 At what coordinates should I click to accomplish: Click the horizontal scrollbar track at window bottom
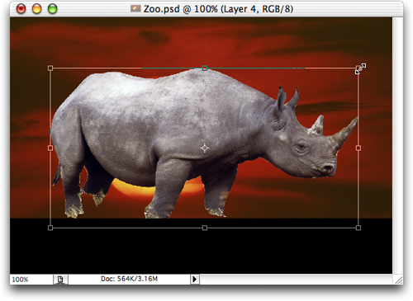[x=296, y=280]
